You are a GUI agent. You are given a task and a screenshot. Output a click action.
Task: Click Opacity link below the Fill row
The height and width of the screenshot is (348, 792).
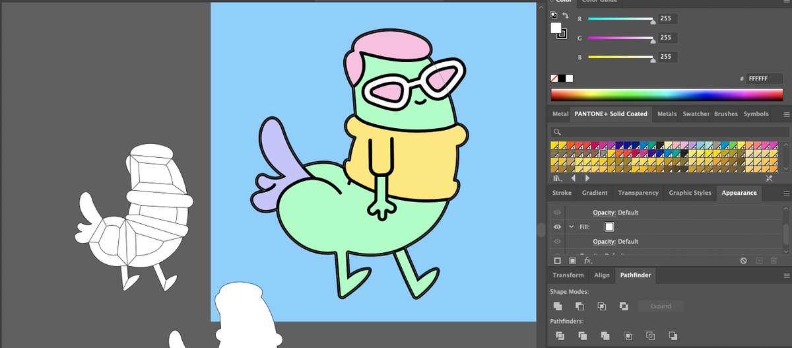(605, 242)
